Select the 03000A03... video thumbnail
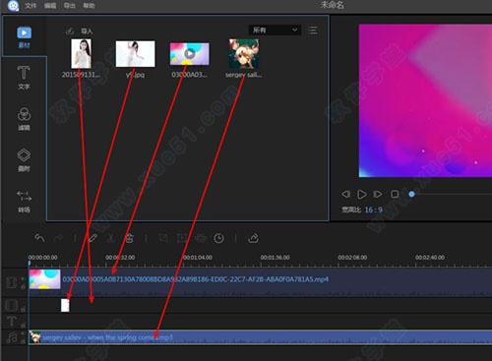 tap(190, 54)
